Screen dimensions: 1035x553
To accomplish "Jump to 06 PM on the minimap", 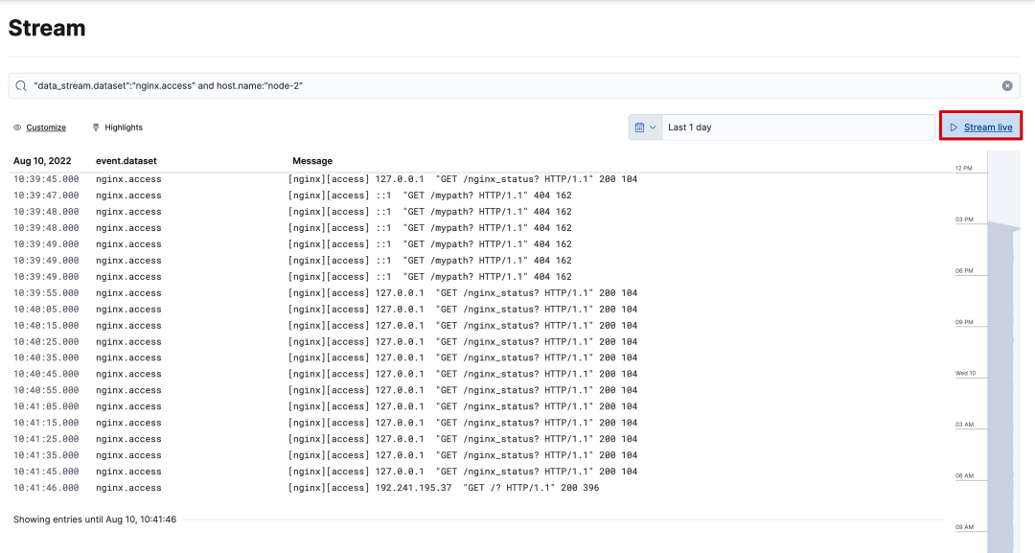I will click(x=964, y=271).
